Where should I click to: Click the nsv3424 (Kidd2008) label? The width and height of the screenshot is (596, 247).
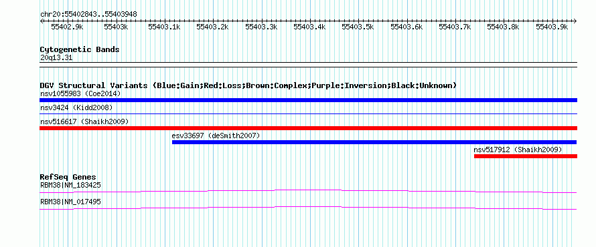click(76, 107)
